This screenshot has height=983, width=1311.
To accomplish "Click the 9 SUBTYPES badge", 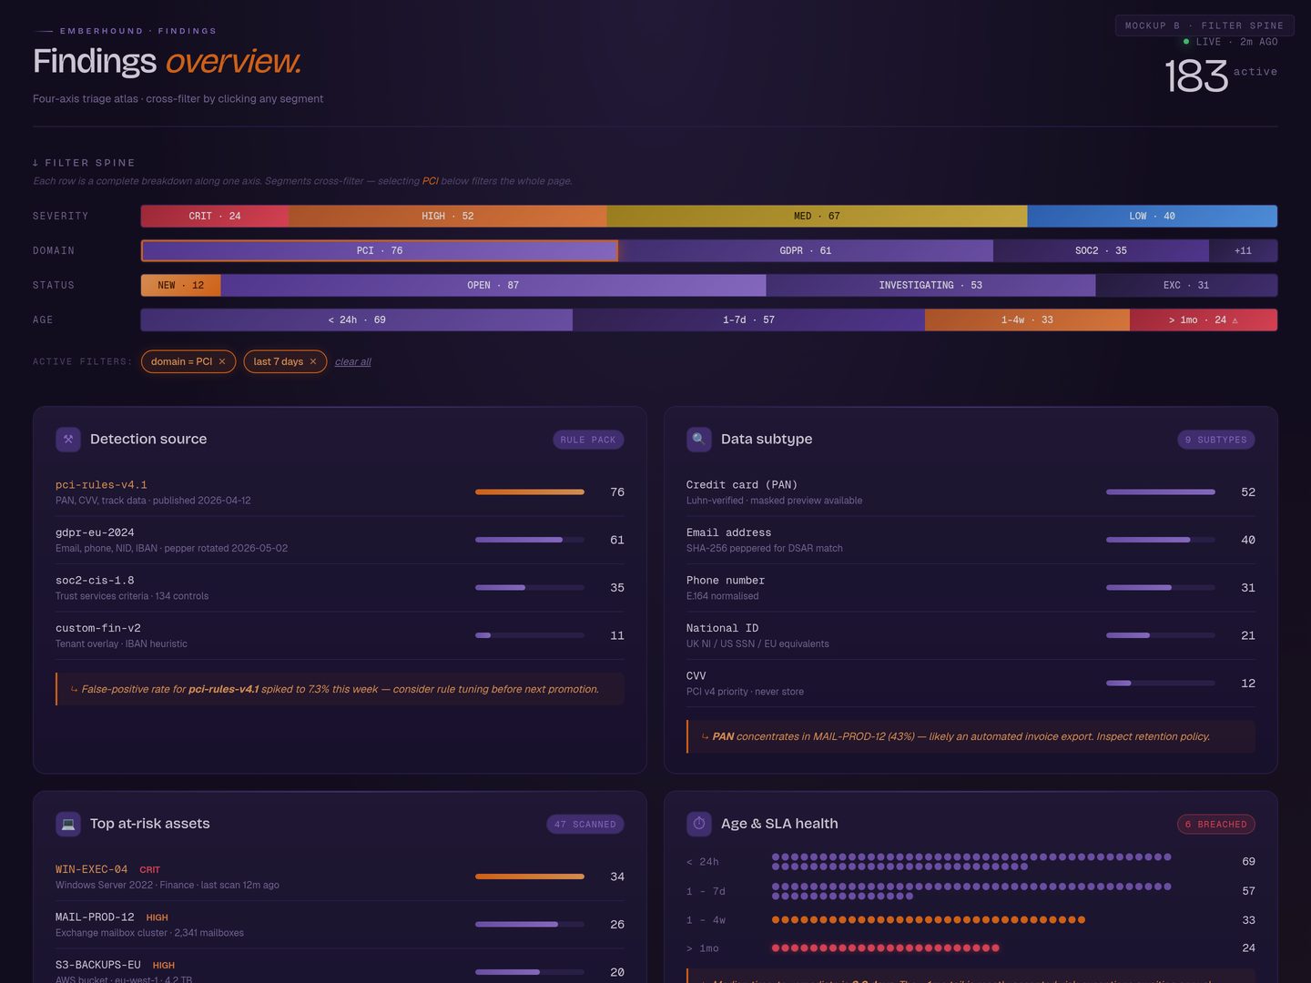I will [x=1216, y=440].
